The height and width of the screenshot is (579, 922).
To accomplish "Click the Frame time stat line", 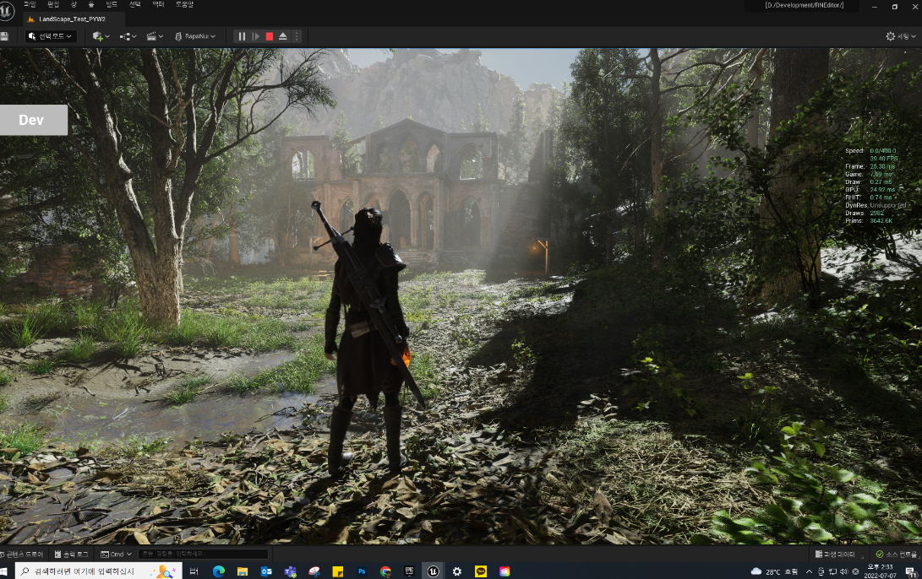I will coord(870,167).
